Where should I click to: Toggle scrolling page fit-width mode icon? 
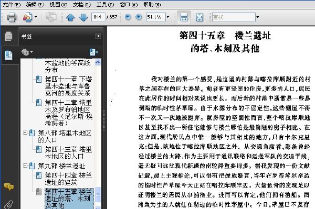click(184, 17)
